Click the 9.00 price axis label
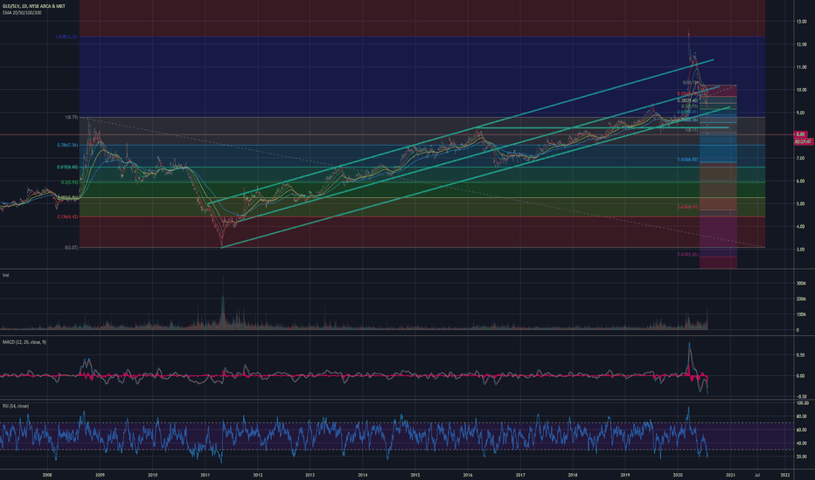The image size is (815, 480). point(801,113)
